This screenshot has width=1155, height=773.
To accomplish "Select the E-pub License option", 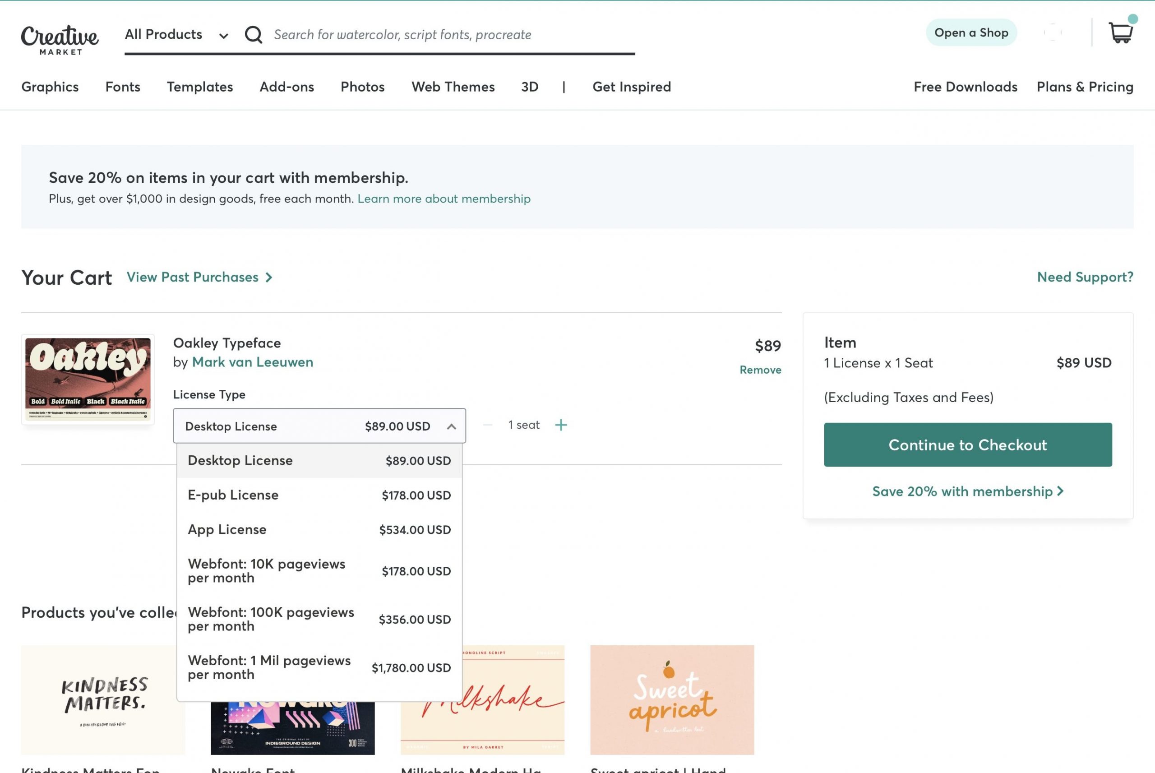I will pyautogui.click(x=319, y=495).
